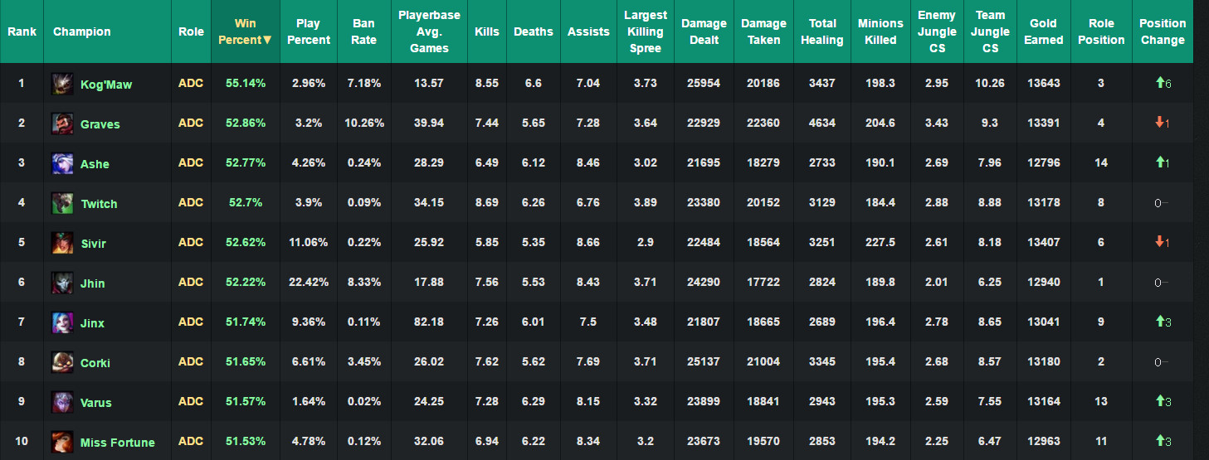Sort by Playerbase Avg. Games header
The width and height of the screenshot is (1209, 460).
click(429, 31)
